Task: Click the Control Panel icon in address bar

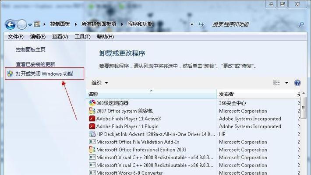Action: tap(37, 24)
